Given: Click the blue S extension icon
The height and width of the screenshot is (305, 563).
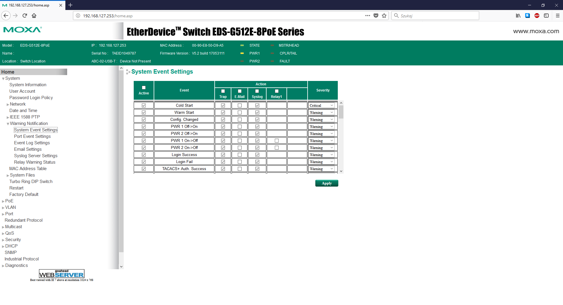Looking at the screenshot, I should click(528, 16).
